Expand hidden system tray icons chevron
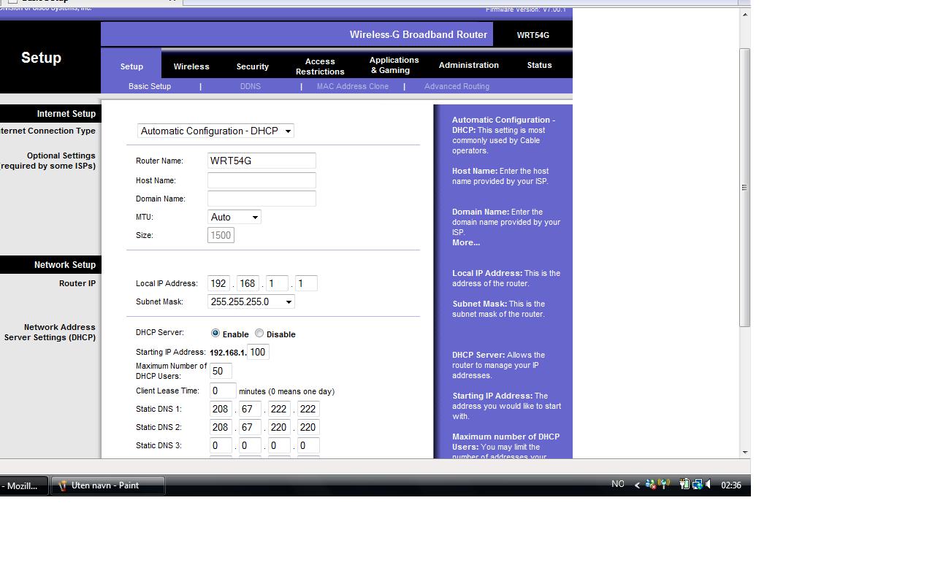The image size is (935, 584). point(637,485)
